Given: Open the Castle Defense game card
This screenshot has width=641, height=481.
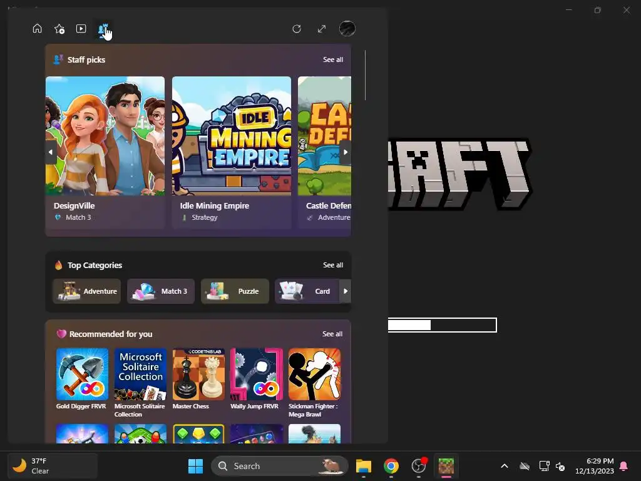Looking at the screenshot, I should click(x=325, y=152).
